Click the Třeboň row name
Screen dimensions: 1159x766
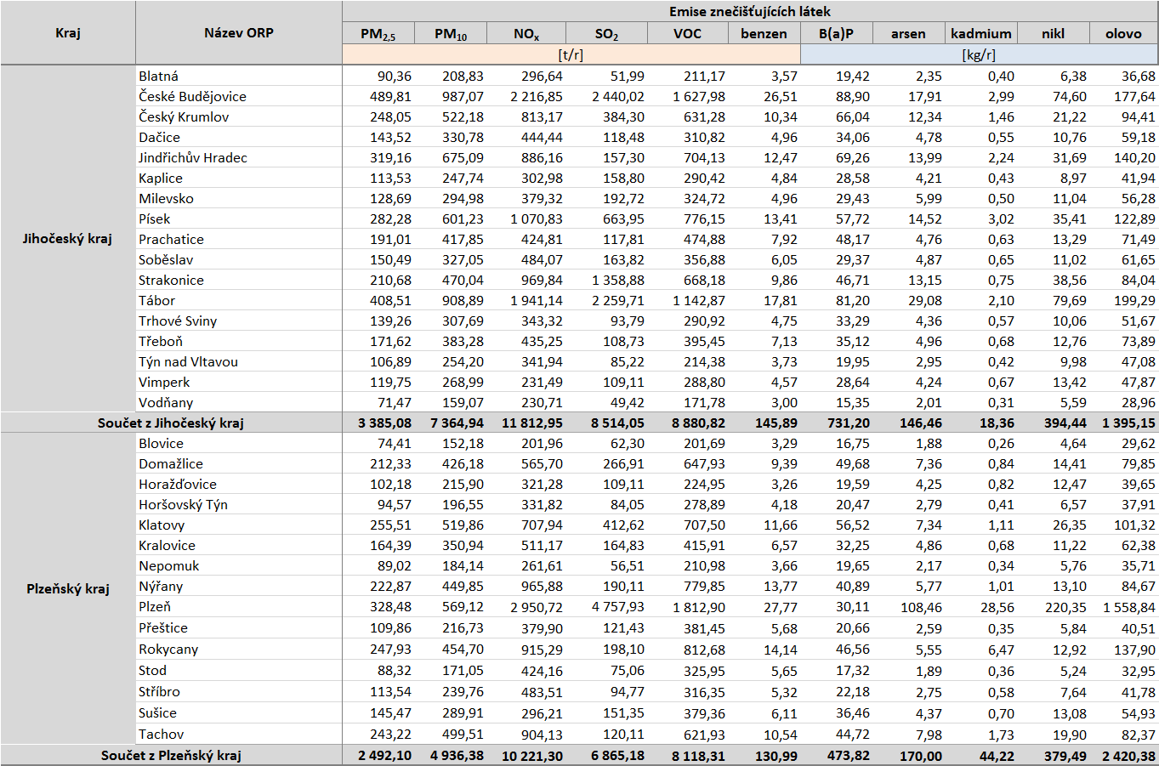pyautogui.click(x=161, y=342)
